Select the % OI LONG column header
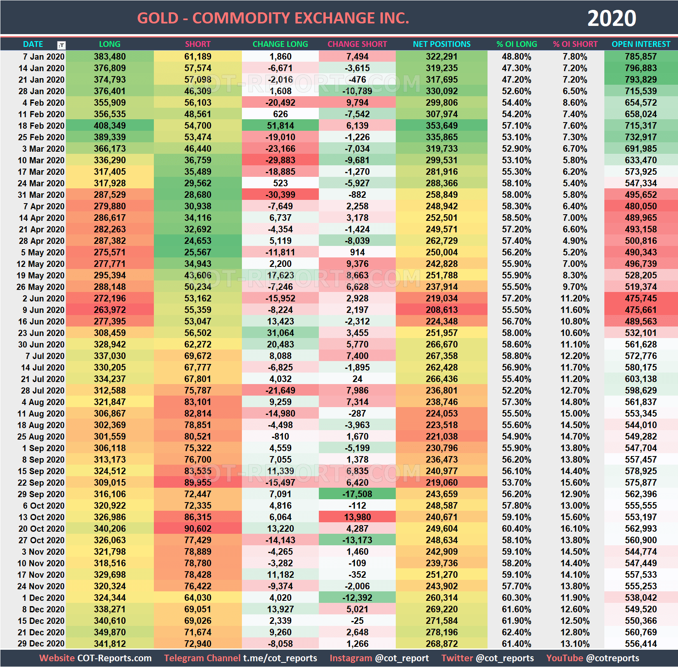Viewport: 678px width, 667px height. (516, 44)
